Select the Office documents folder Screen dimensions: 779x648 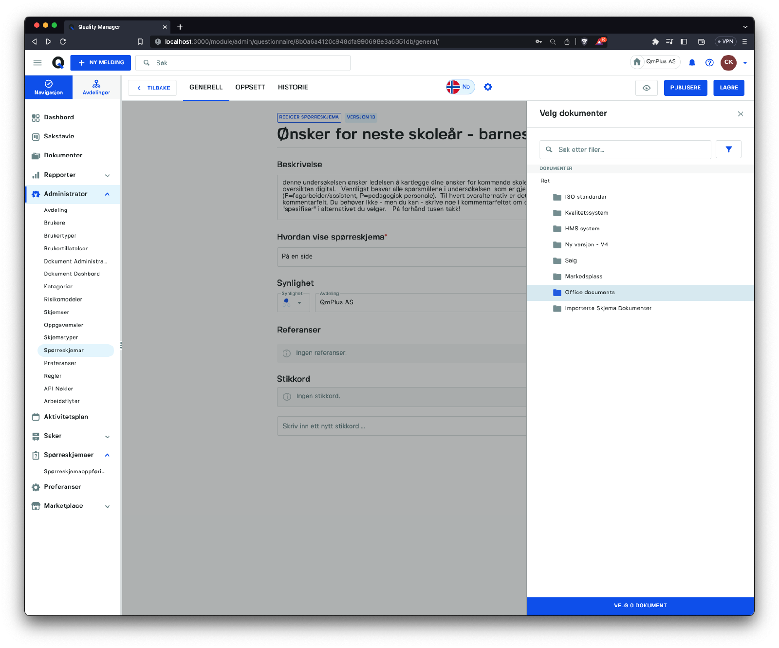coord(590,293)
